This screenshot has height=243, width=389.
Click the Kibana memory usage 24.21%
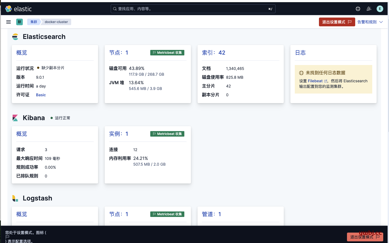pos(141,158)
